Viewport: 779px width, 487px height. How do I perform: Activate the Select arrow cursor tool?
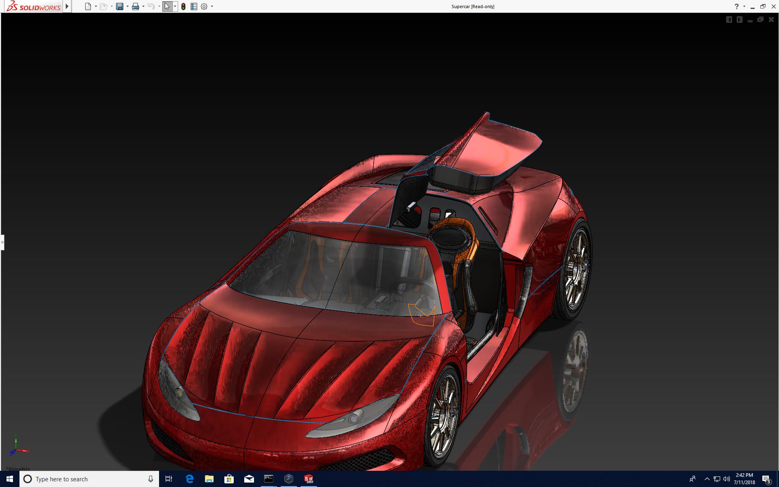(x=167, y=6)
